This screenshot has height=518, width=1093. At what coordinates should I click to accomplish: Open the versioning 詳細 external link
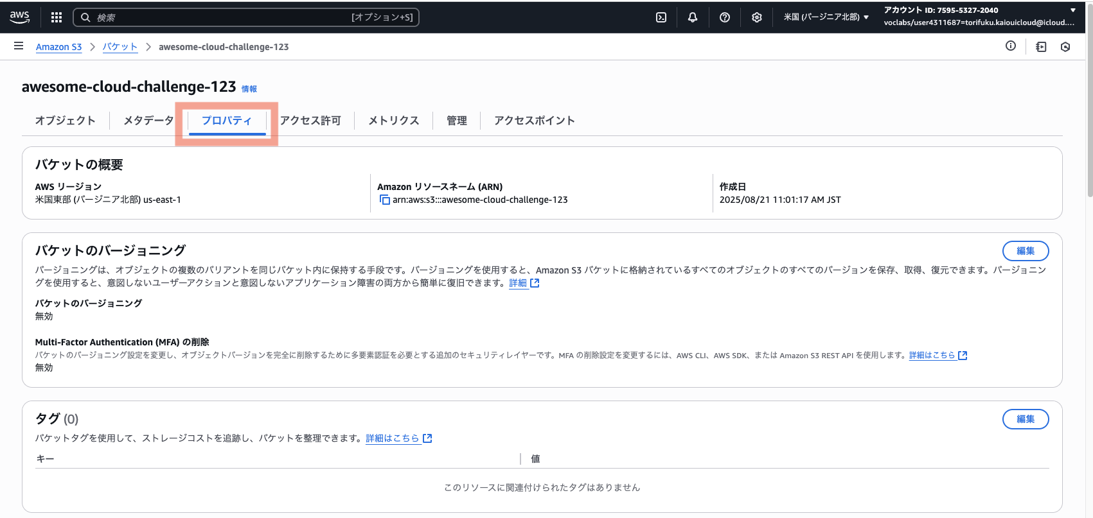524,283
